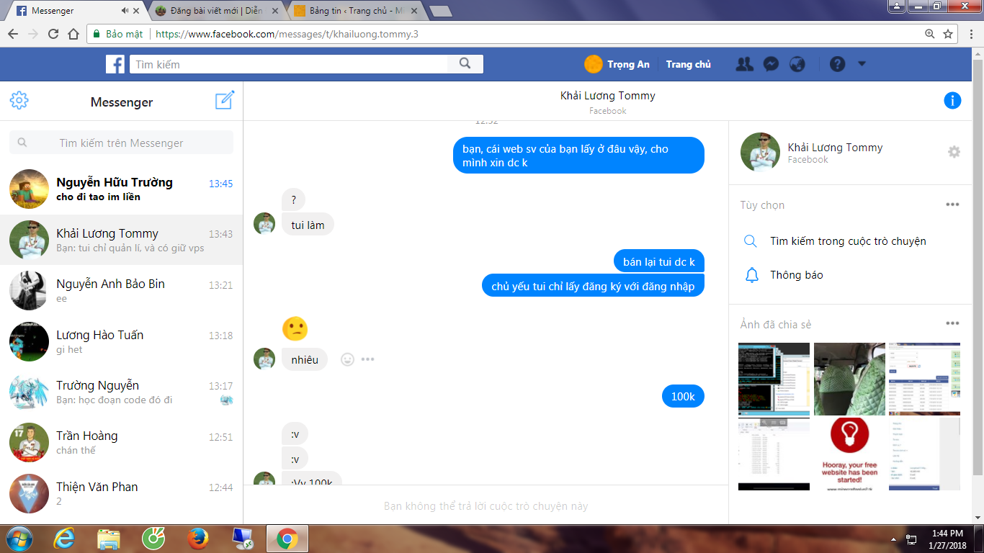
Task: Reload the page in Chrome
Action: (53, 34)
